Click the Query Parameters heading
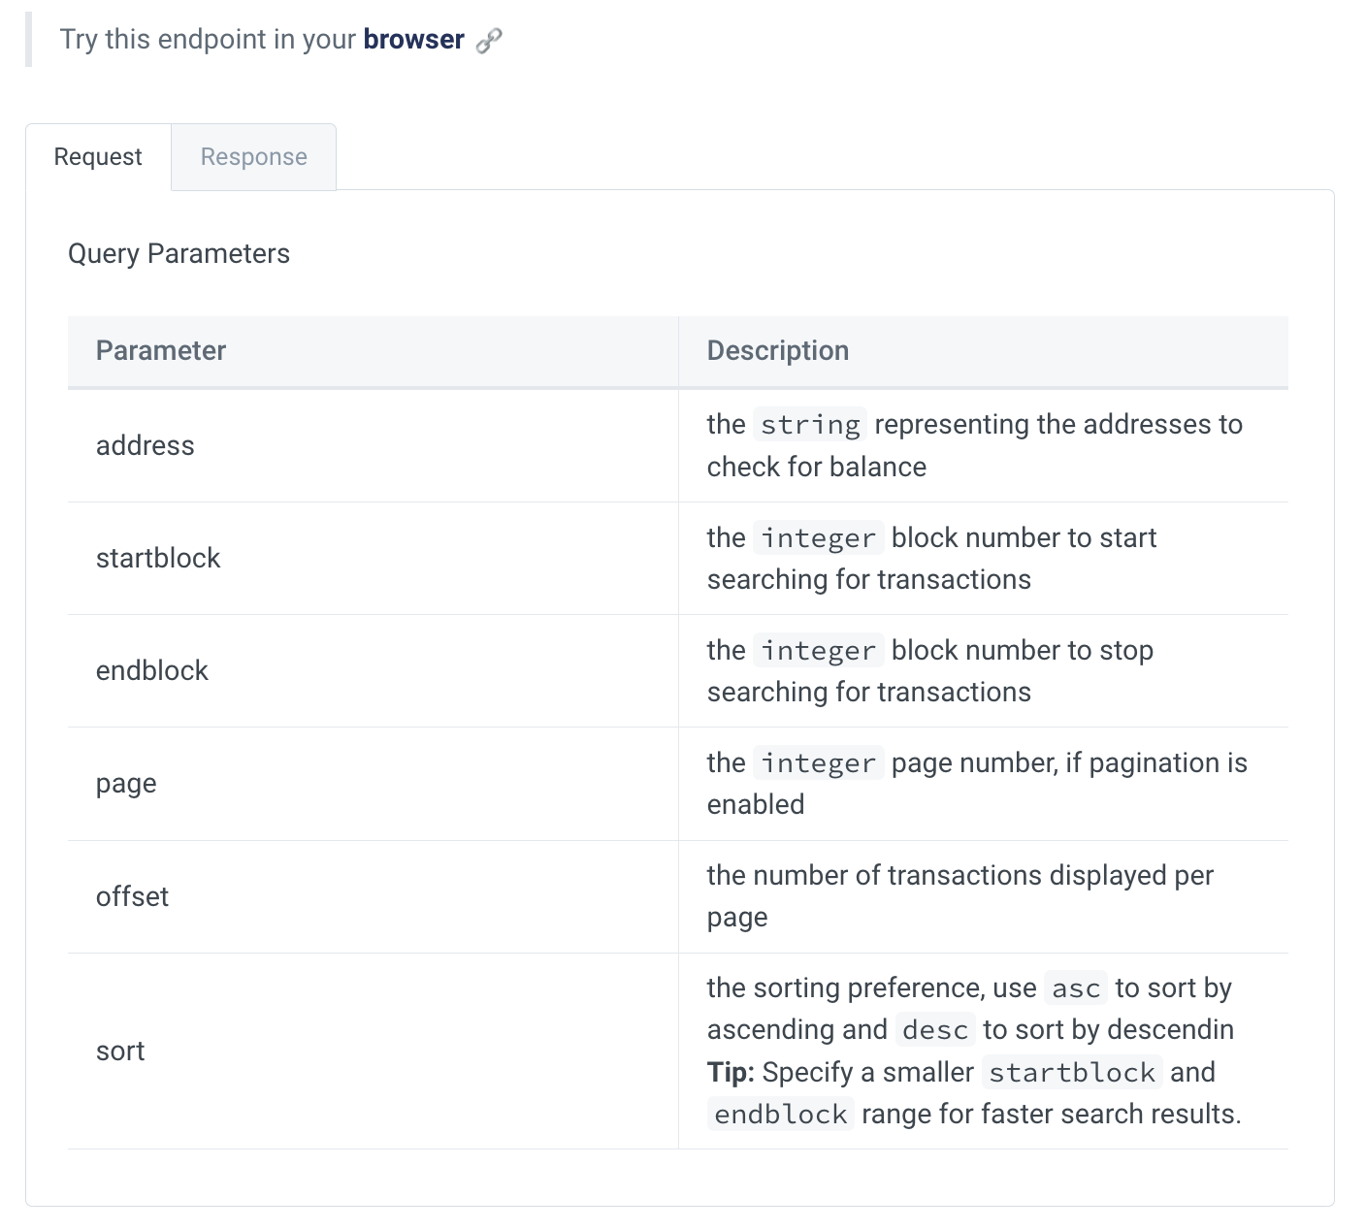 pos(179,254)
